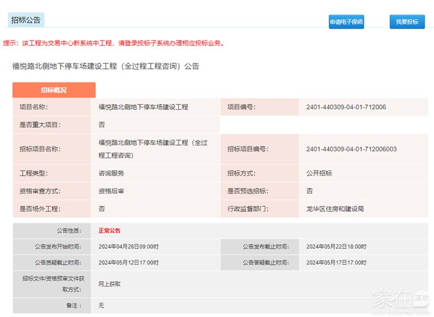Select the publish start time 2024年04月28日09:00时
Image resolution: width=434 pixels, height=317 pixels.
point(128,246)
